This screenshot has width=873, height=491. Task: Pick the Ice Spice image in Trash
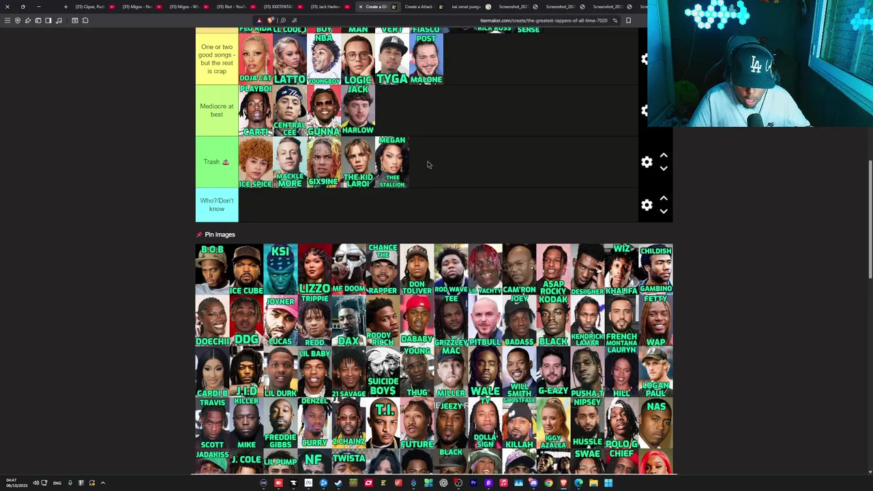tap(256, 162)
